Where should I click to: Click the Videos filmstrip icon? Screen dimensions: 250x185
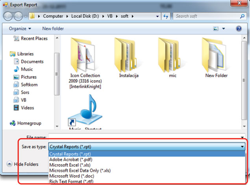(16, 108)
